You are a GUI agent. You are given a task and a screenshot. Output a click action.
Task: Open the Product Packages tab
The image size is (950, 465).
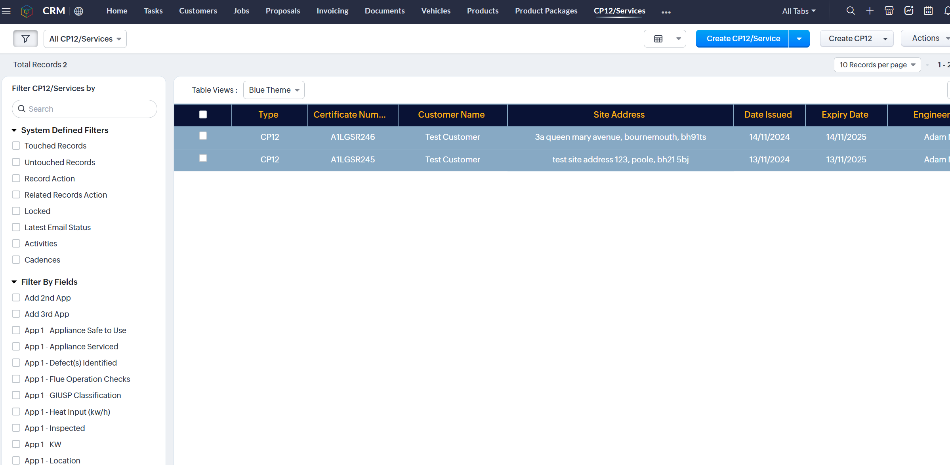coord(546,11)
